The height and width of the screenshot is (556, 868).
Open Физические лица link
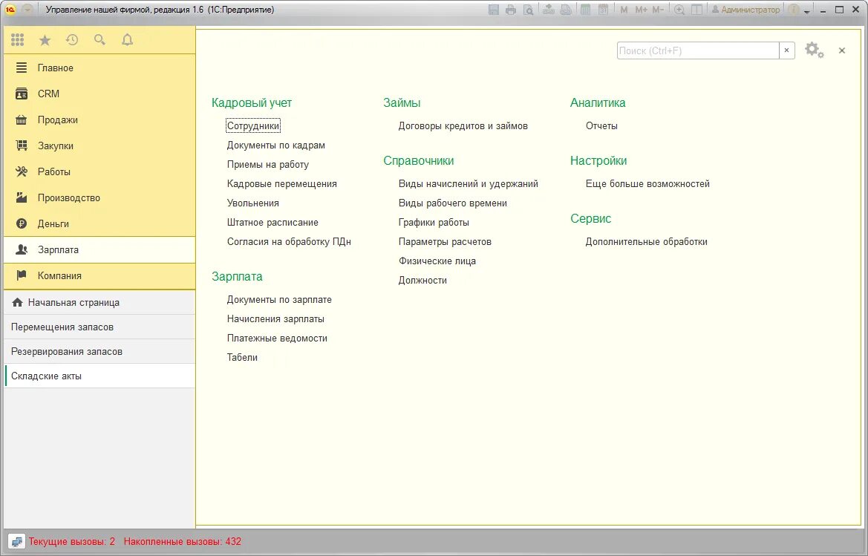click(x=437, y=261)
